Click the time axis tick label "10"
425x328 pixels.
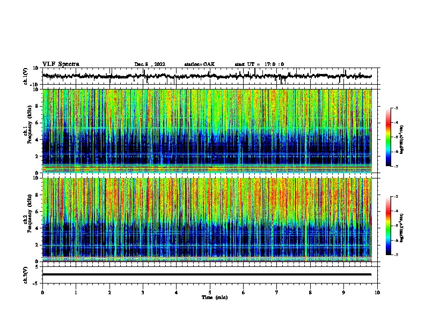377,293
